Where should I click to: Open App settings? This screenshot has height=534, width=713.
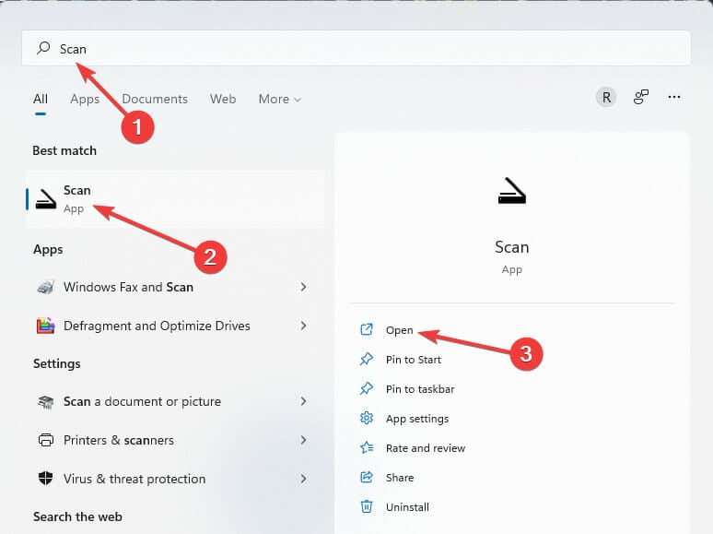[x=417, y=419]
